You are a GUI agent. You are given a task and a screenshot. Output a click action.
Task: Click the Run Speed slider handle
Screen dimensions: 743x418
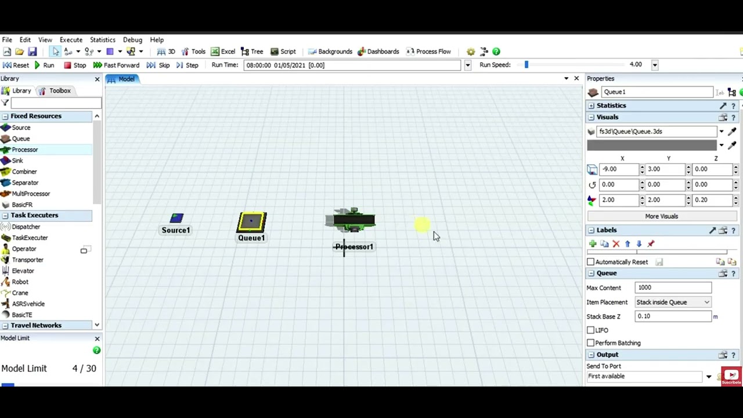526,65
